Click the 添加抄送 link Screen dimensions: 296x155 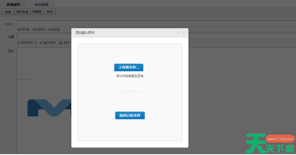pos(23,30)
